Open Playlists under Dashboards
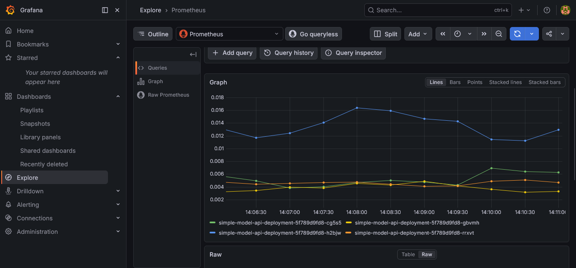 point(32,110)
